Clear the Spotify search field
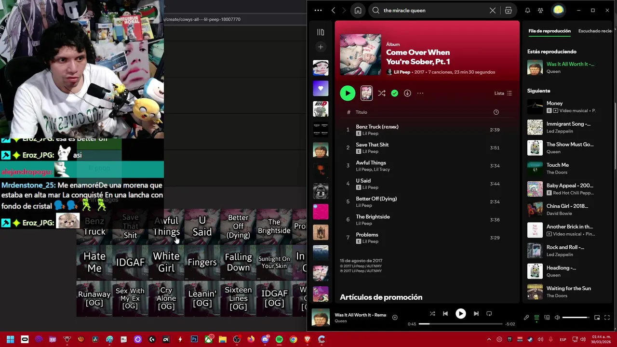This screenshot has width=617, height=347. pyautogui.click(x=492, y=10)
